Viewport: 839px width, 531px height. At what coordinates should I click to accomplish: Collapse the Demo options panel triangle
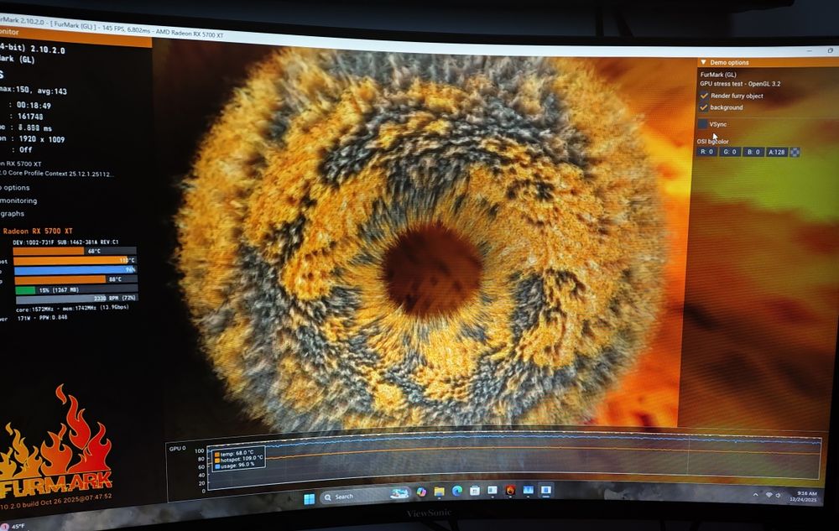pyautogui.click(x=703, y=62)
